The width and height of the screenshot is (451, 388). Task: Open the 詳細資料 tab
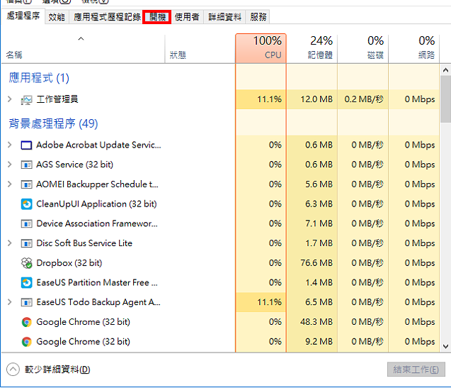pyautogui.click(x=224, y=17)
